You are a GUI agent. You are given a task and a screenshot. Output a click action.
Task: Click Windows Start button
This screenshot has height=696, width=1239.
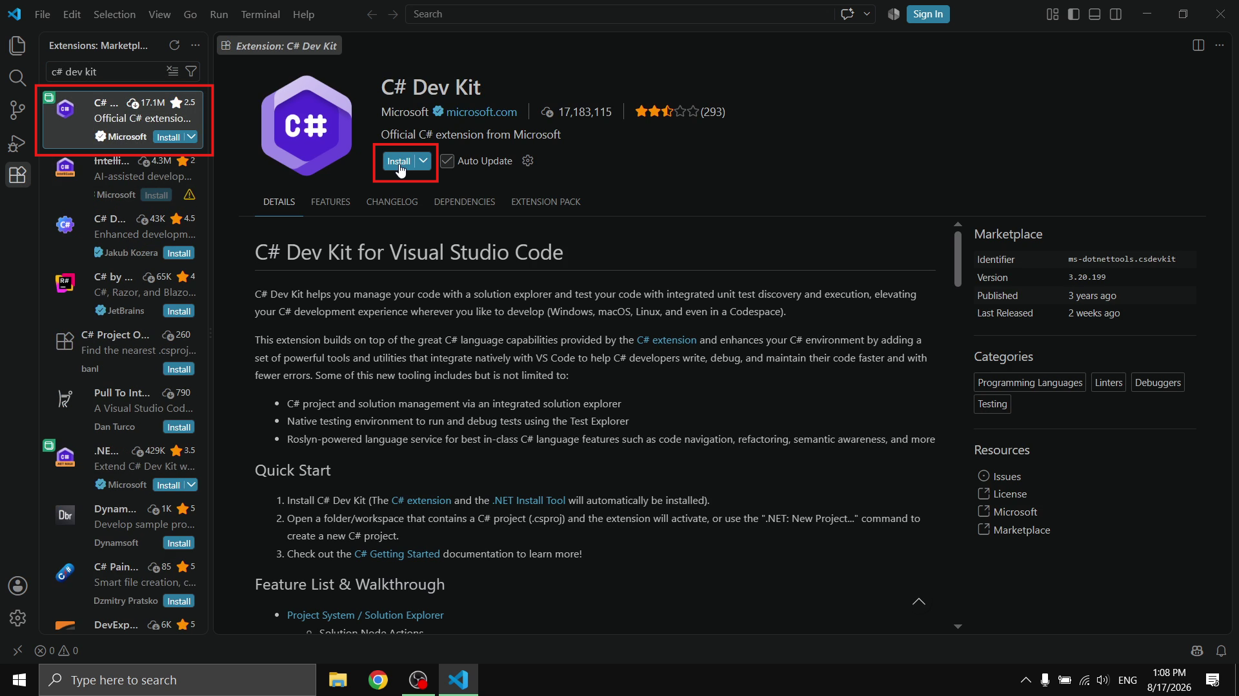(x=19, y=680)
